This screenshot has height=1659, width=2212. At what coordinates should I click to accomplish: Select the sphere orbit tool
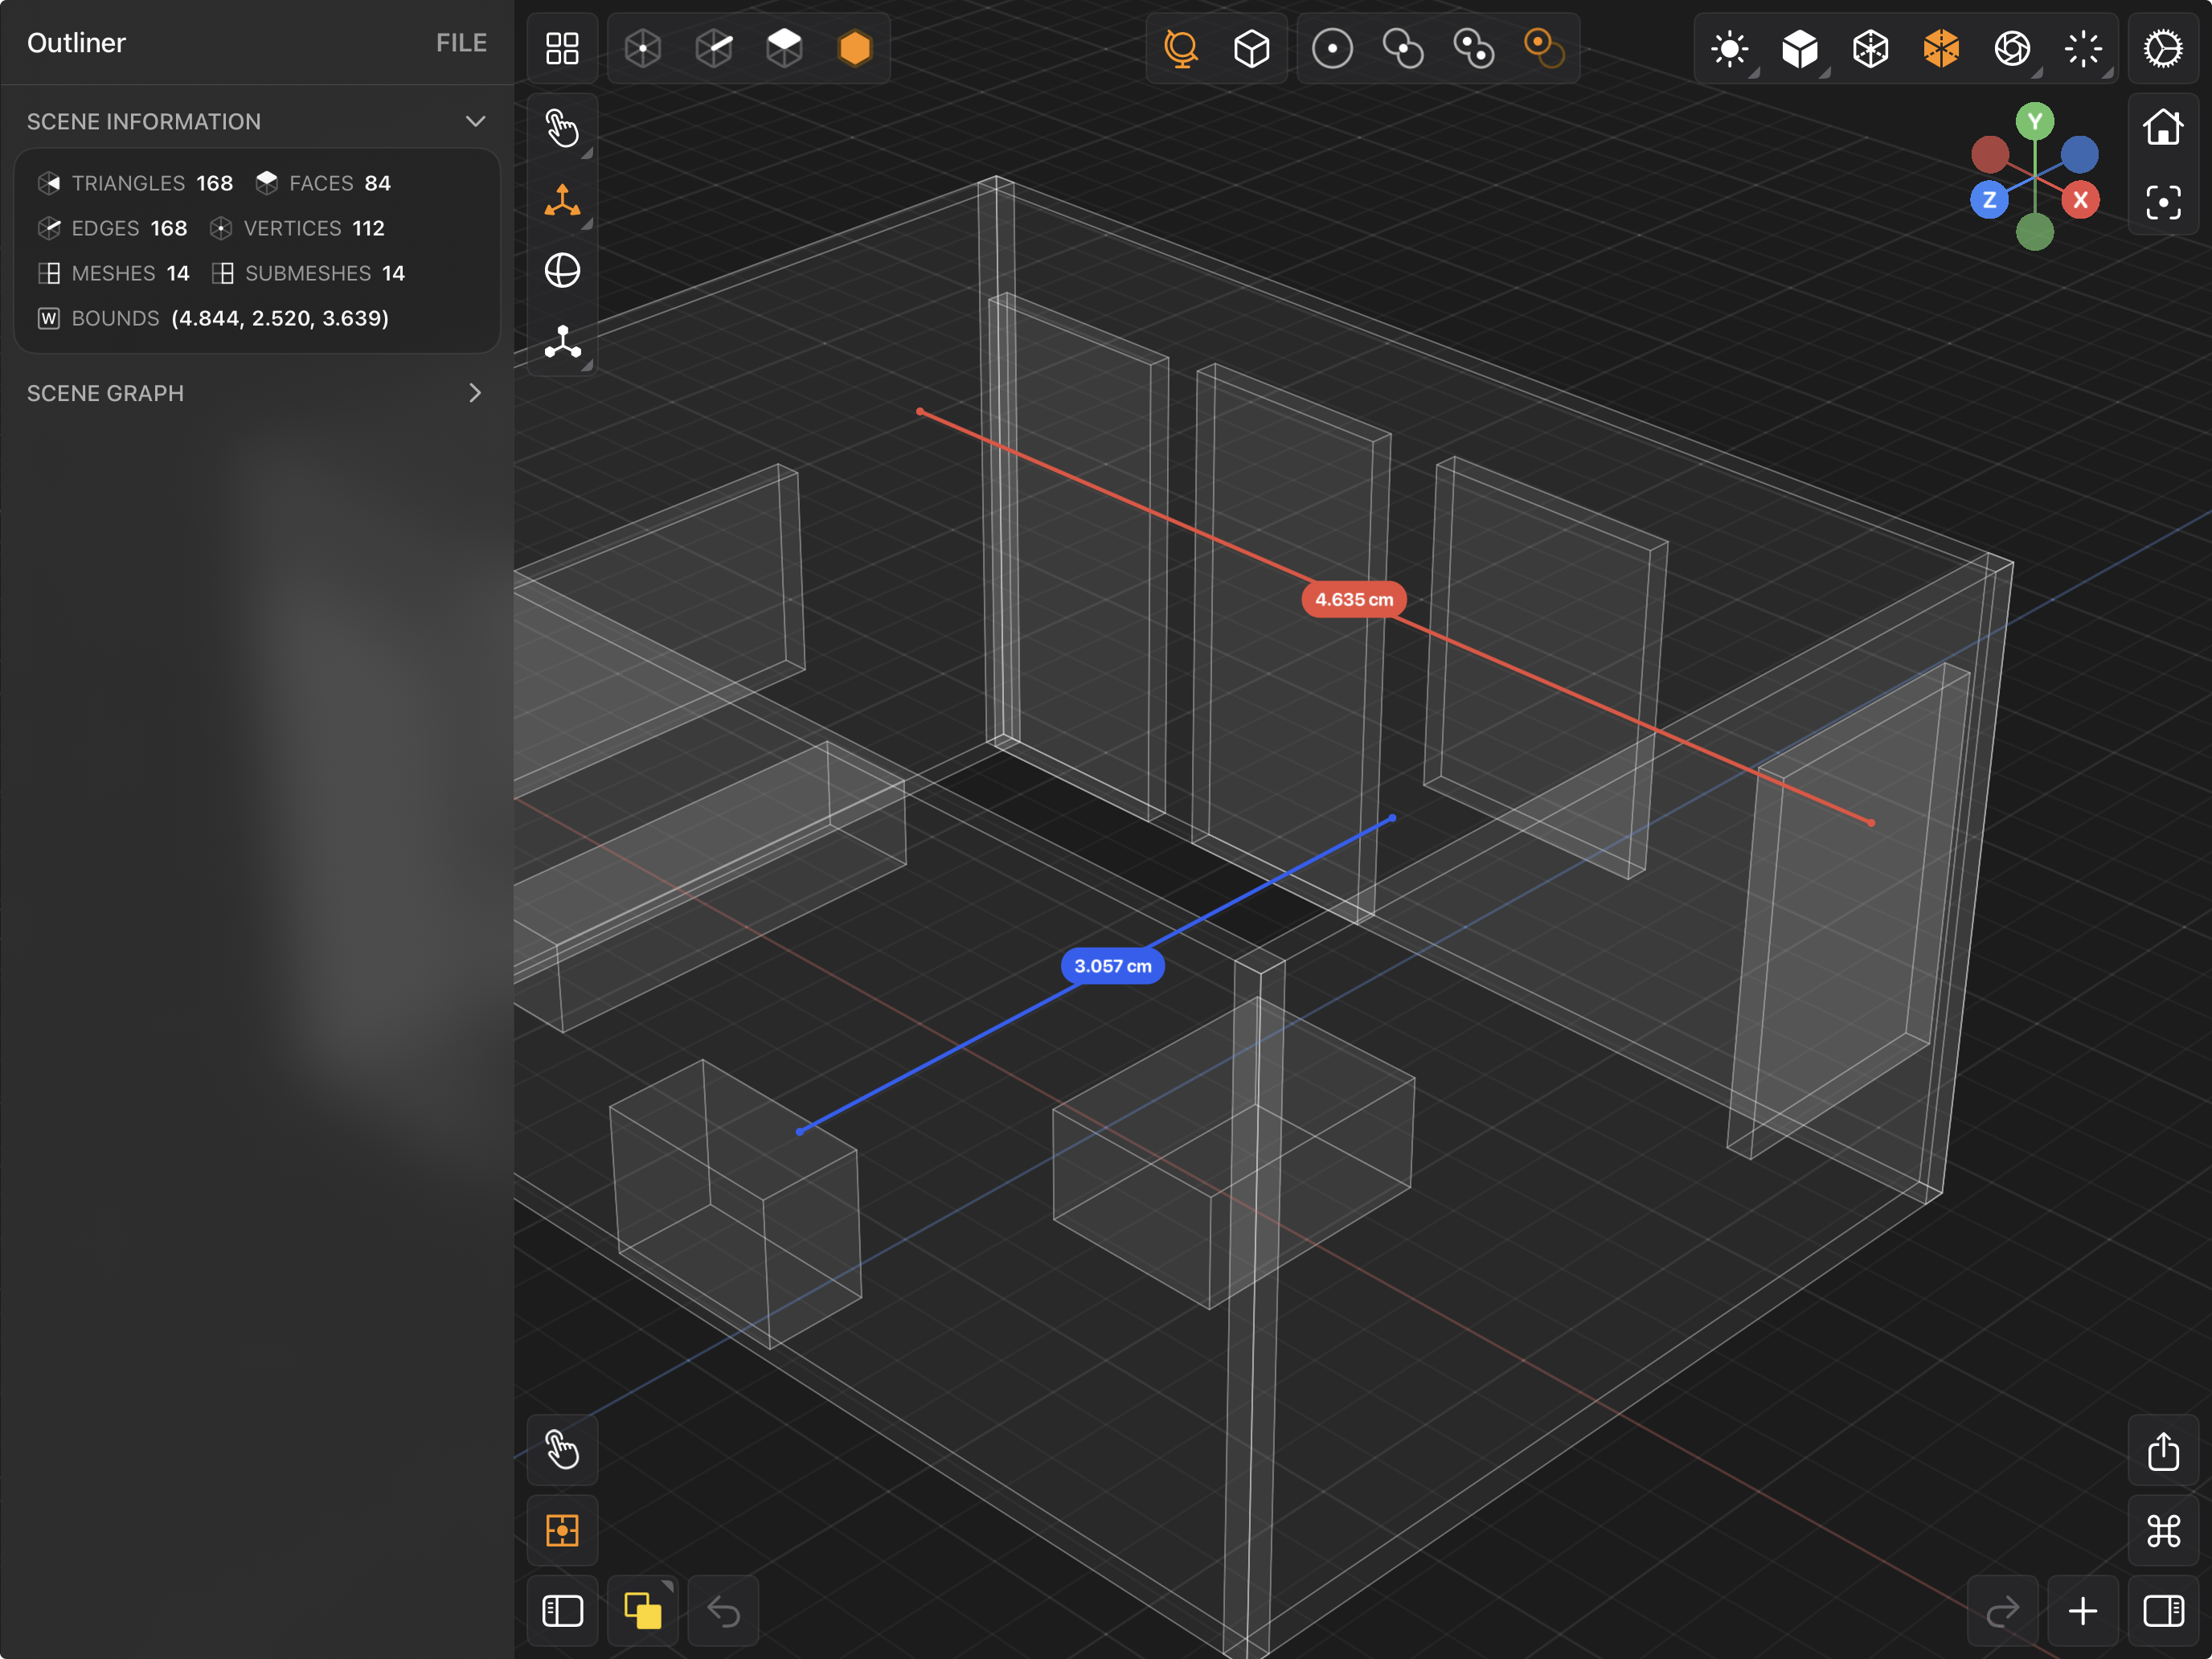tap(562, 270)
